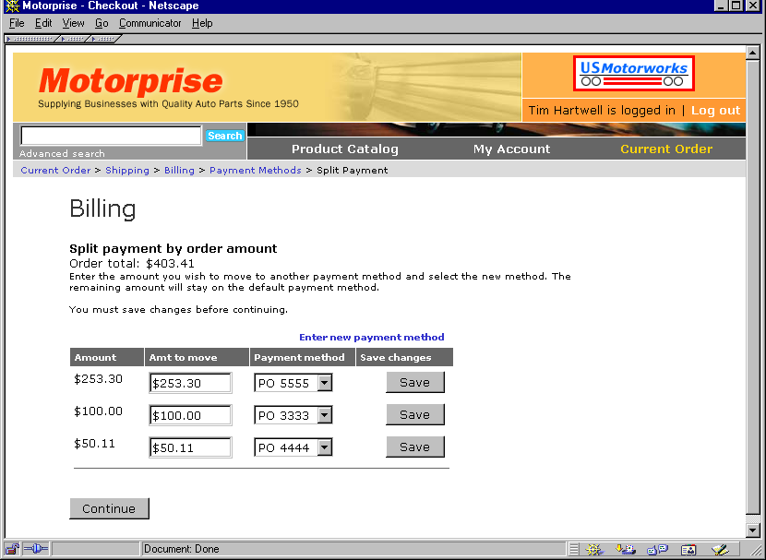Follow the Shipping breadcrumb link
766x560 pixels.
127,170
